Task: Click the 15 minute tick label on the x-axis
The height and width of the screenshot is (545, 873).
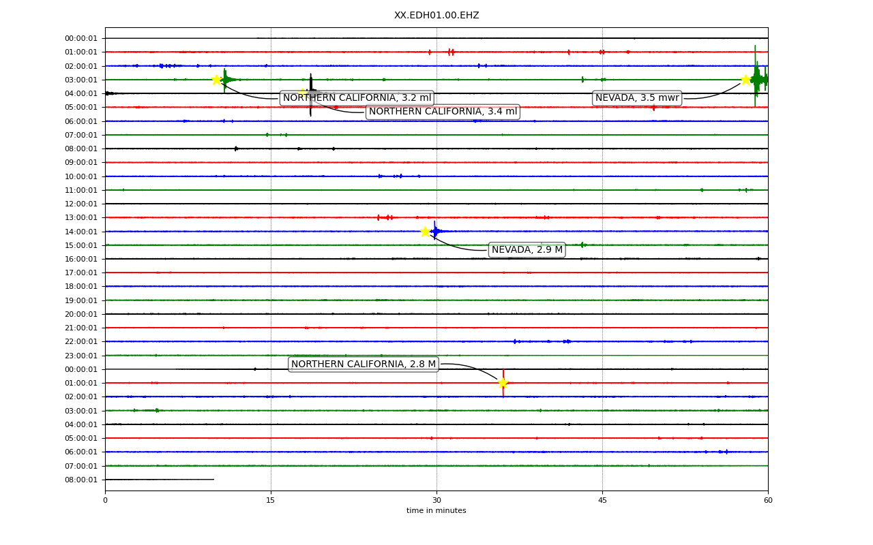Action: click(x=271, y=501)
